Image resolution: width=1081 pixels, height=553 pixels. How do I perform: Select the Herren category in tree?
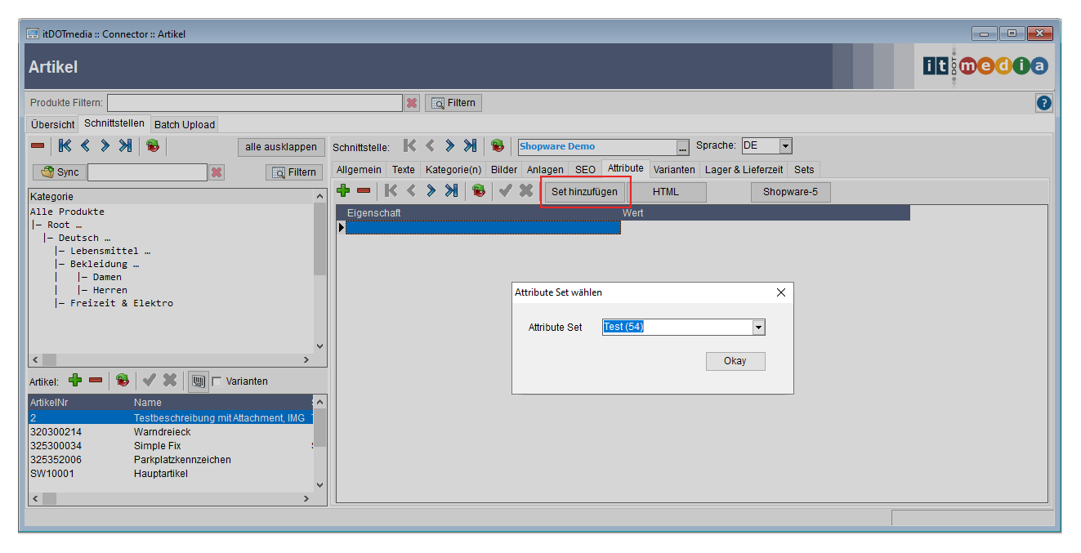[109, 290]
